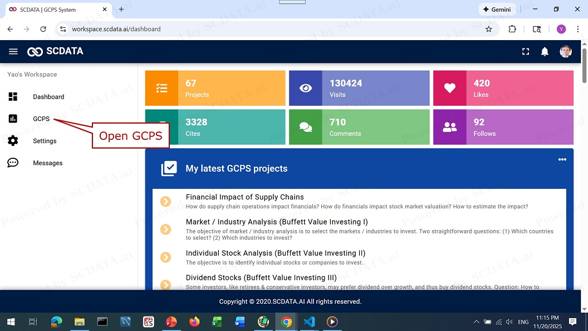Select the orange Projects stat card
This screenshot has height=331, width=588.
point(215,88)
